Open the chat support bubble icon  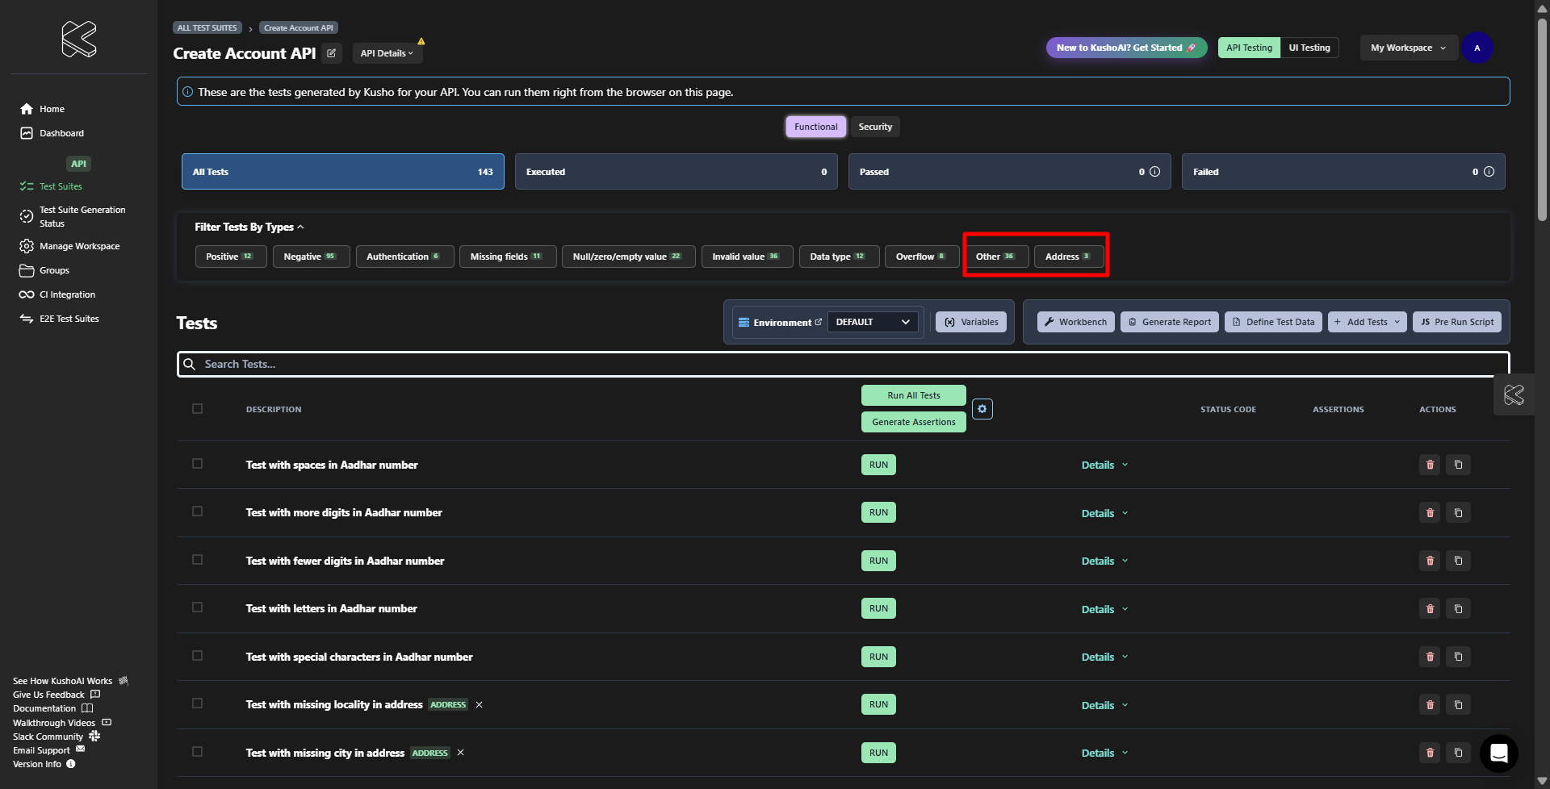1498,754
